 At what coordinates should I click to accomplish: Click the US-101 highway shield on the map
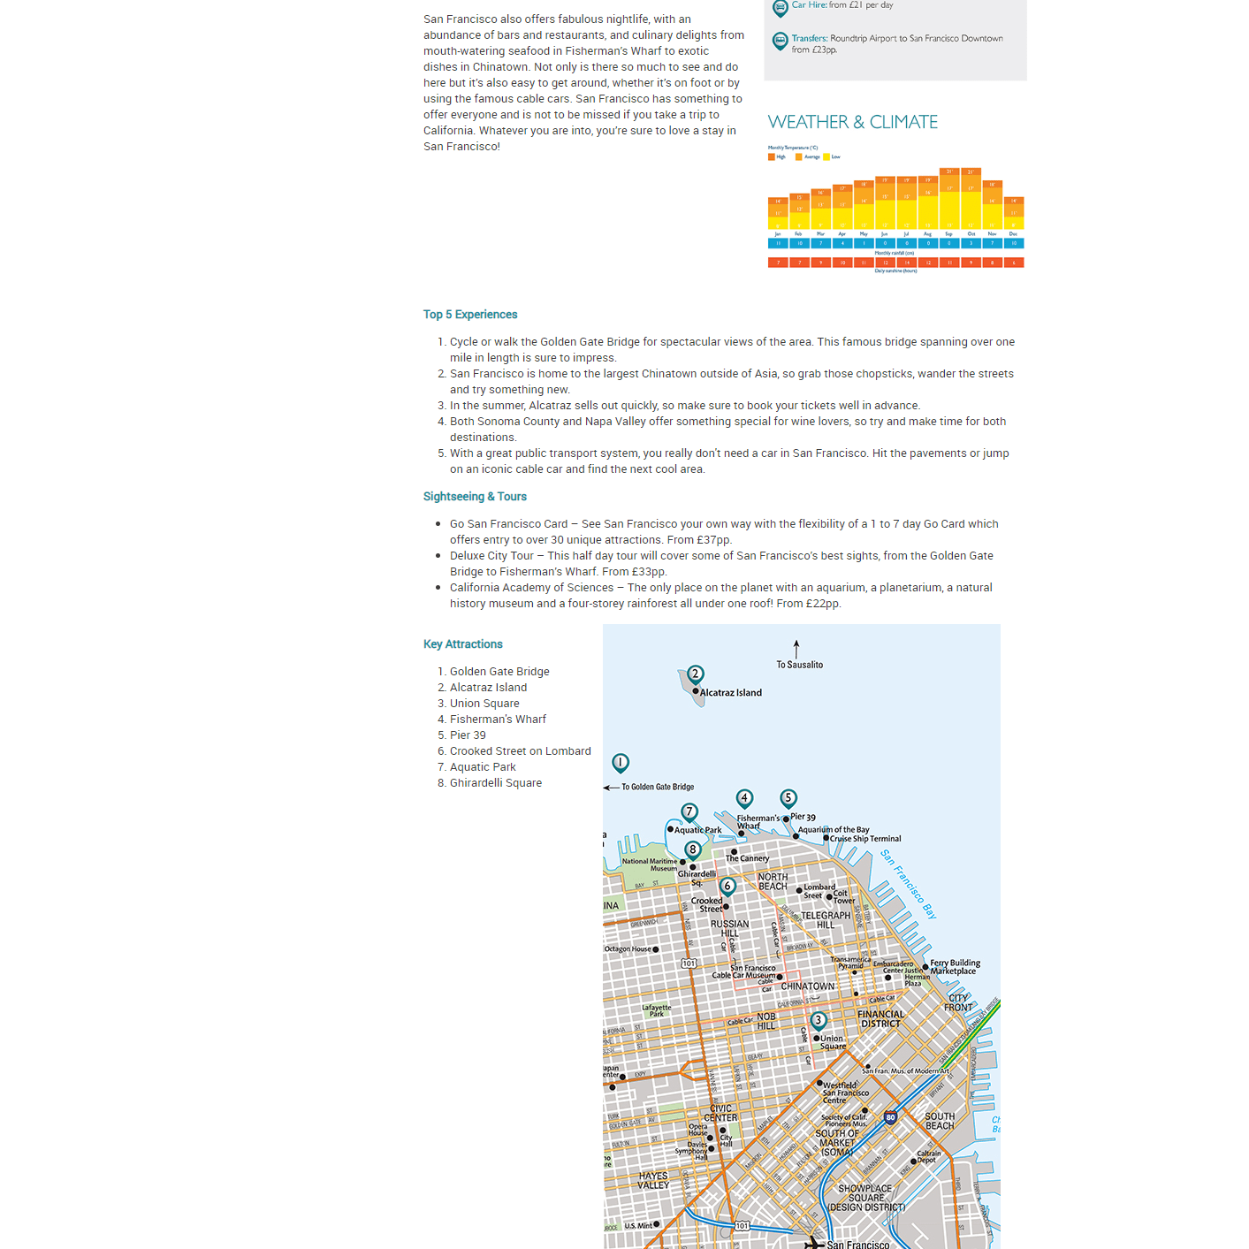[690, 963]
